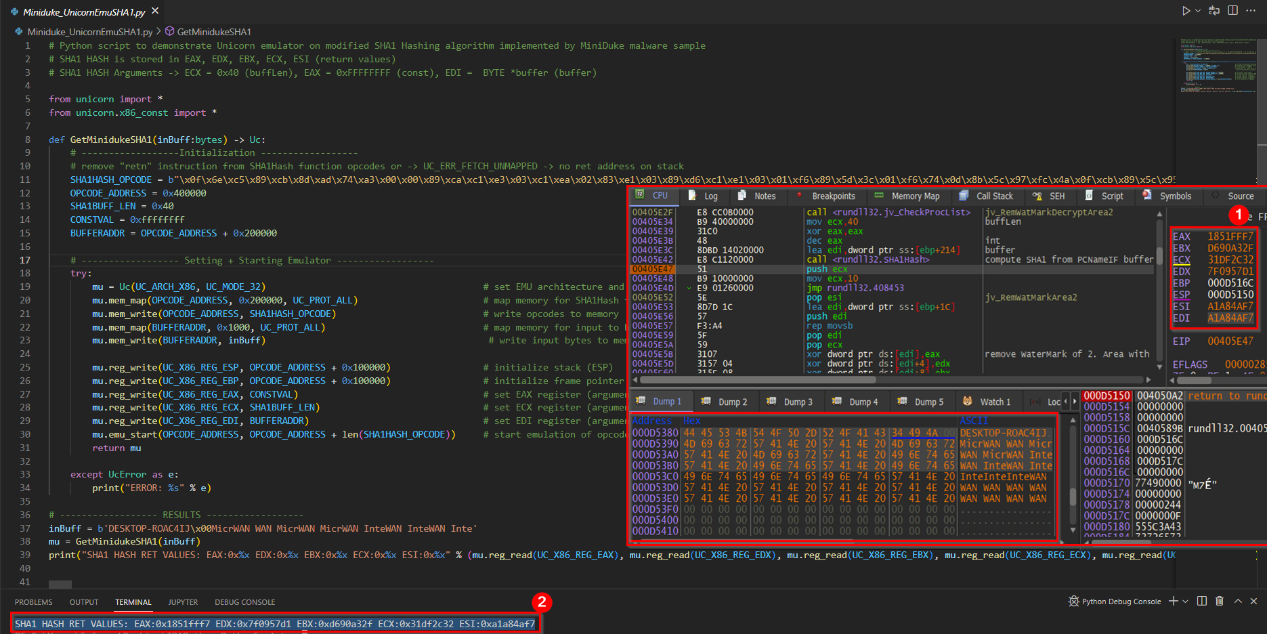1267x634 pixels.
Task: Click the EBX register value D690A32F
Action: pyautogui.click(x=1230, y=248)
